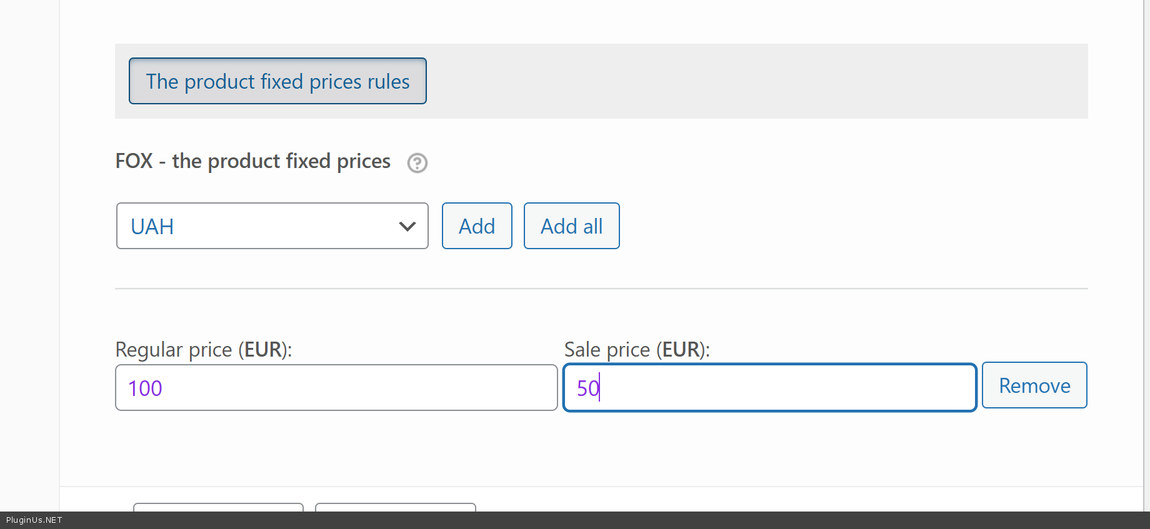Click the Add all button
Screen dimensions: 1150x529
pos(571,226)
